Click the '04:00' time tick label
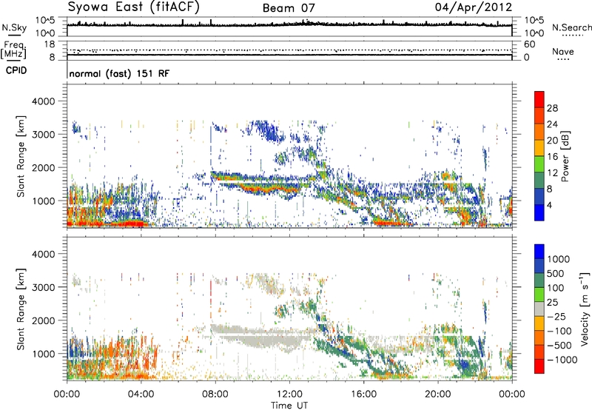 coord(141,394)
